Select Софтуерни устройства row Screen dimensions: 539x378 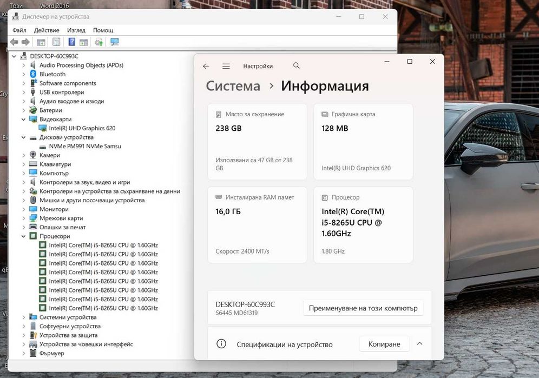tap(70, 326)
